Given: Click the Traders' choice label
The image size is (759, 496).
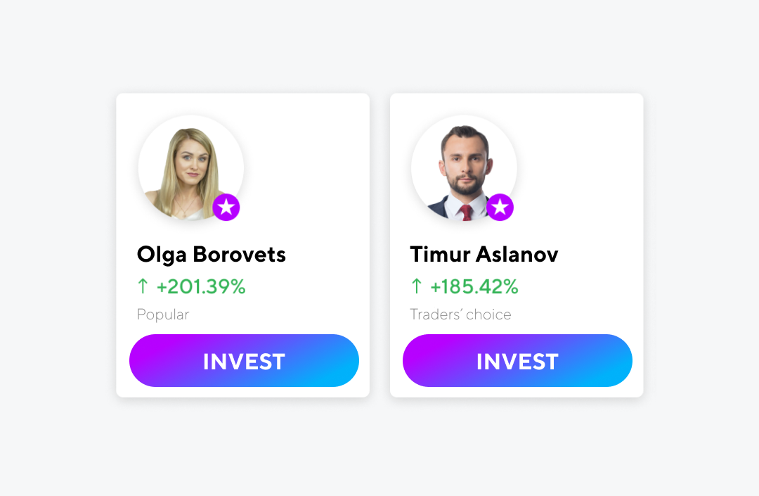Looking at the screenshot, I should tap(460, 314).
